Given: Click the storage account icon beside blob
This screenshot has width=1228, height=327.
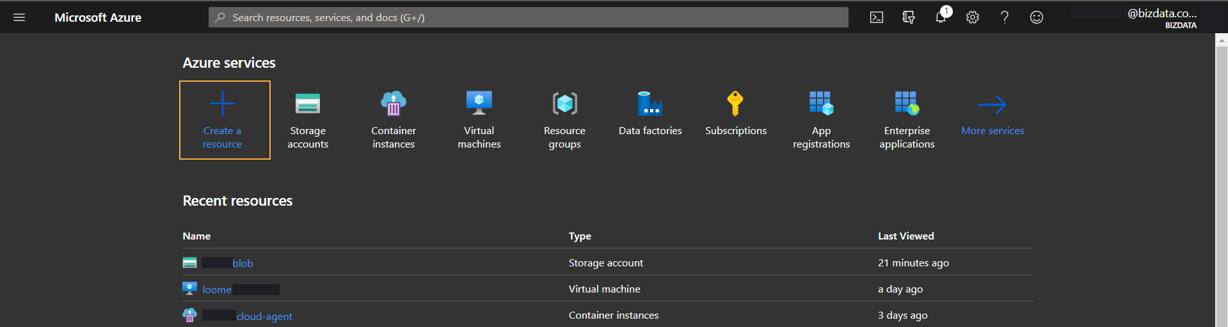Looking at the screenshot, I should point(189,262).
